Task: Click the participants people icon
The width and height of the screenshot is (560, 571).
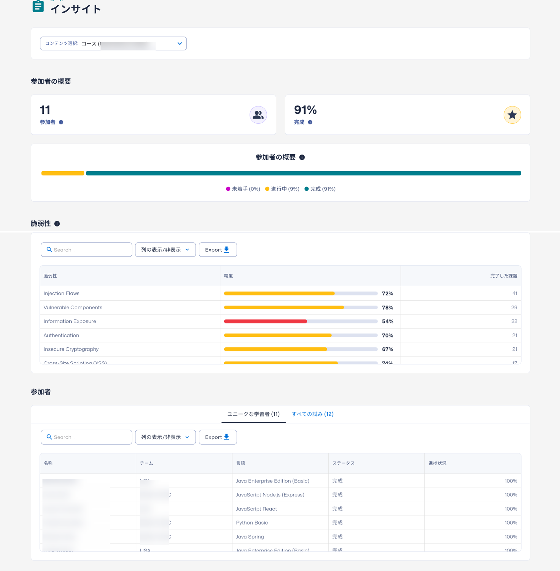Action: tap(258, 115)
